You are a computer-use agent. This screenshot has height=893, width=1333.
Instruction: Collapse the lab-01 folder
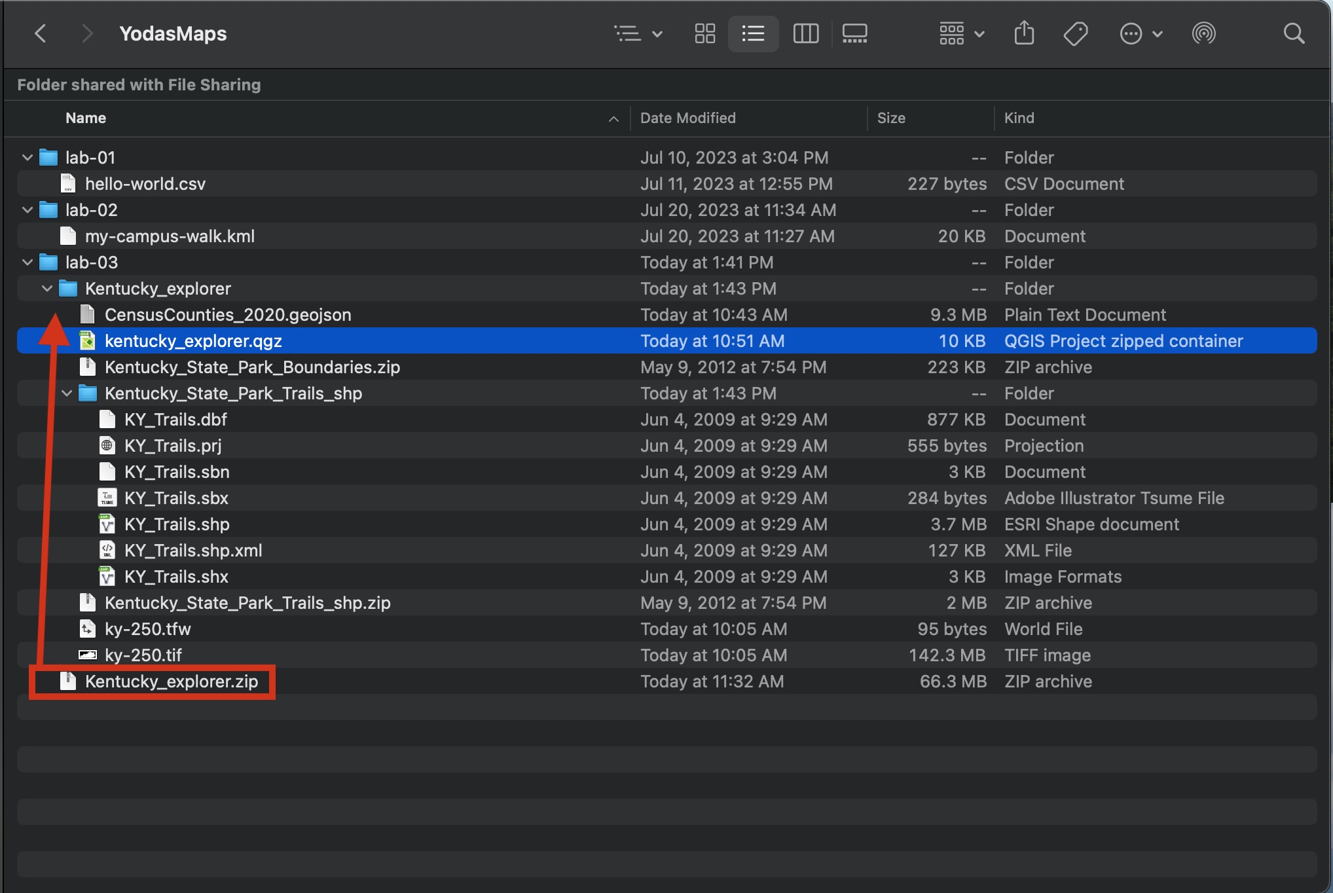point(27,158)
